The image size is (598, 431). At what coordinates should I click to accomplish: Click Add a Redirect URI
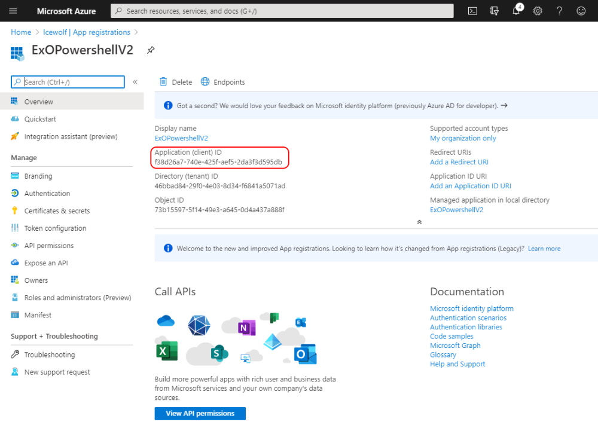click(459, 162)
